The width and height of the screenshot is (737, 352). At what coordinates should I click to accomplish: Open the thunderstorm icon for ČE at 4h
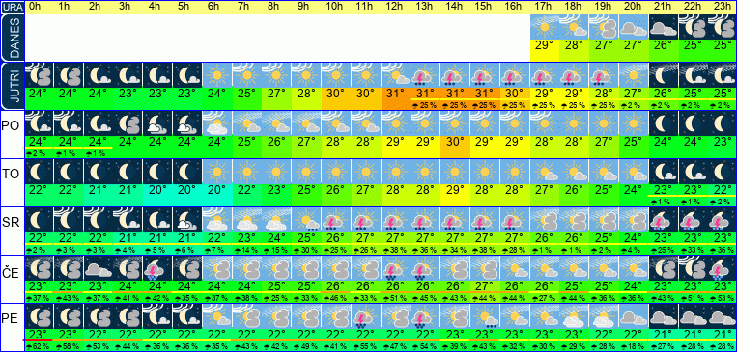tap(157, 268)
